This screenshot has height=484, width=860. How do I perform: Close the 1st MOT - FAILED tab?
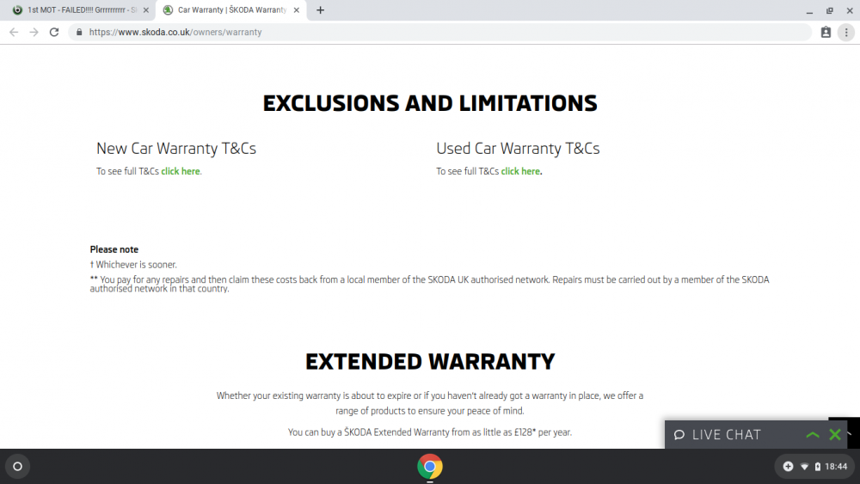click(146, 9)
